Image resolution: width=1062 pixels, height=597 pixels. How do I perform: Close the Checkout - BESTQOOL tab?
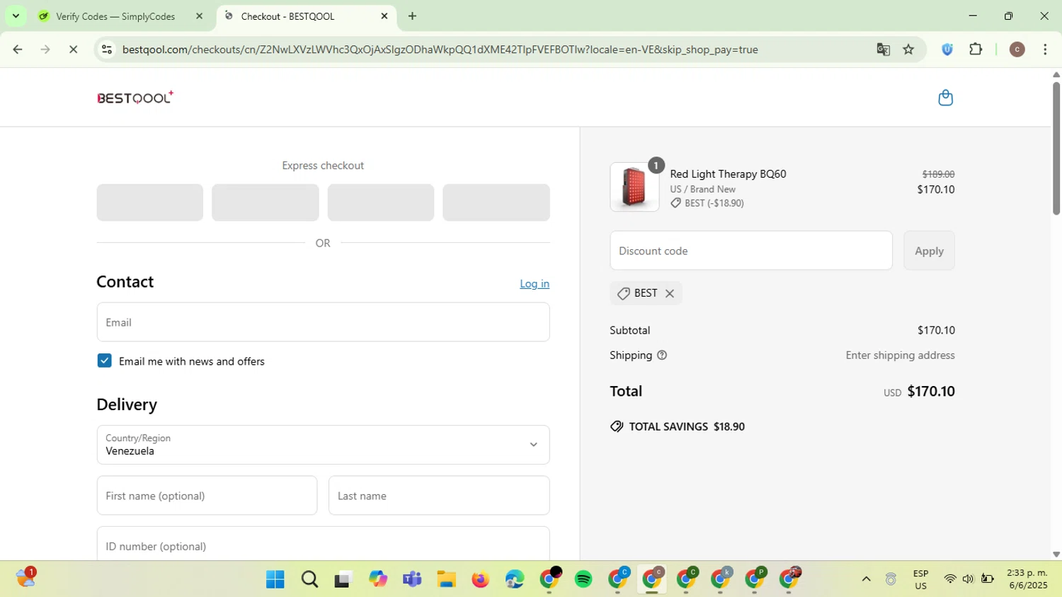pyautogui.click(x=384, y=16)
